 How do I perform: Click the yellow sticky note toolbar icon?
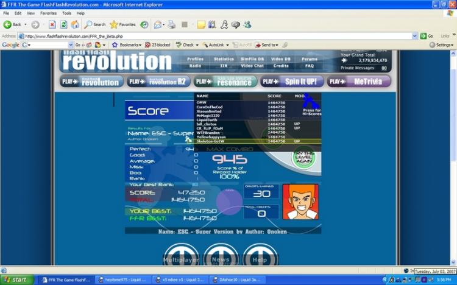201,25
